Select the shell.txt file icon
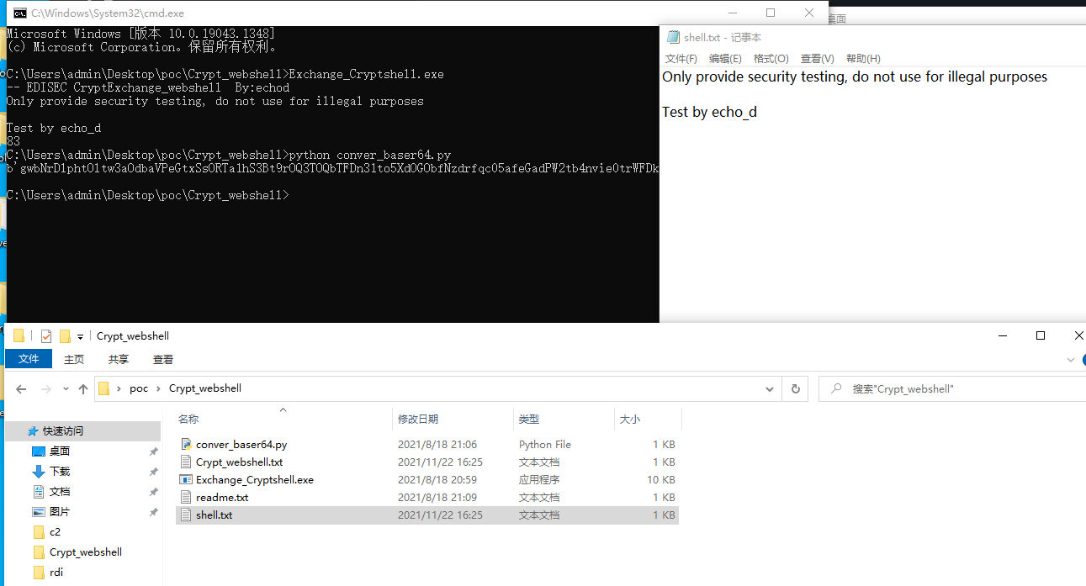Image resolution: width=1086 pixels, height=586 pixels. click(187, 515)
